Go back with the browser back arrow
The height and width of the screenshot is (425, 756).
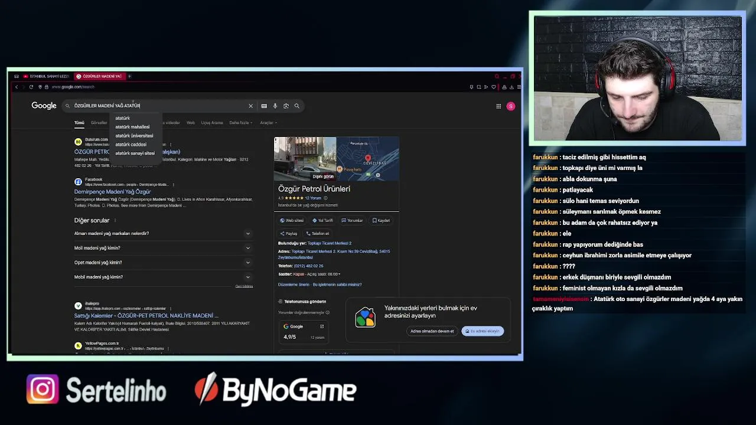click(17, 87)
